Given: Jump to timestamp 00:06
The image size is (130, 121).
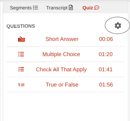Looking at the screenshot, I should point(106,39).
